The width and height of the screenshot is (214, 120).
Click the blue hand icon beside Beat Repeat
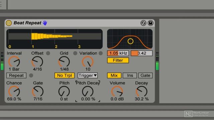point(45,23)
